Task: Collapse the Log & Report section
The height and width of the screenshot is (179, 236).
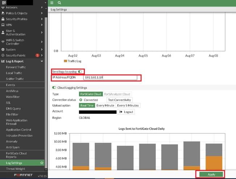Action: point(42,61)
